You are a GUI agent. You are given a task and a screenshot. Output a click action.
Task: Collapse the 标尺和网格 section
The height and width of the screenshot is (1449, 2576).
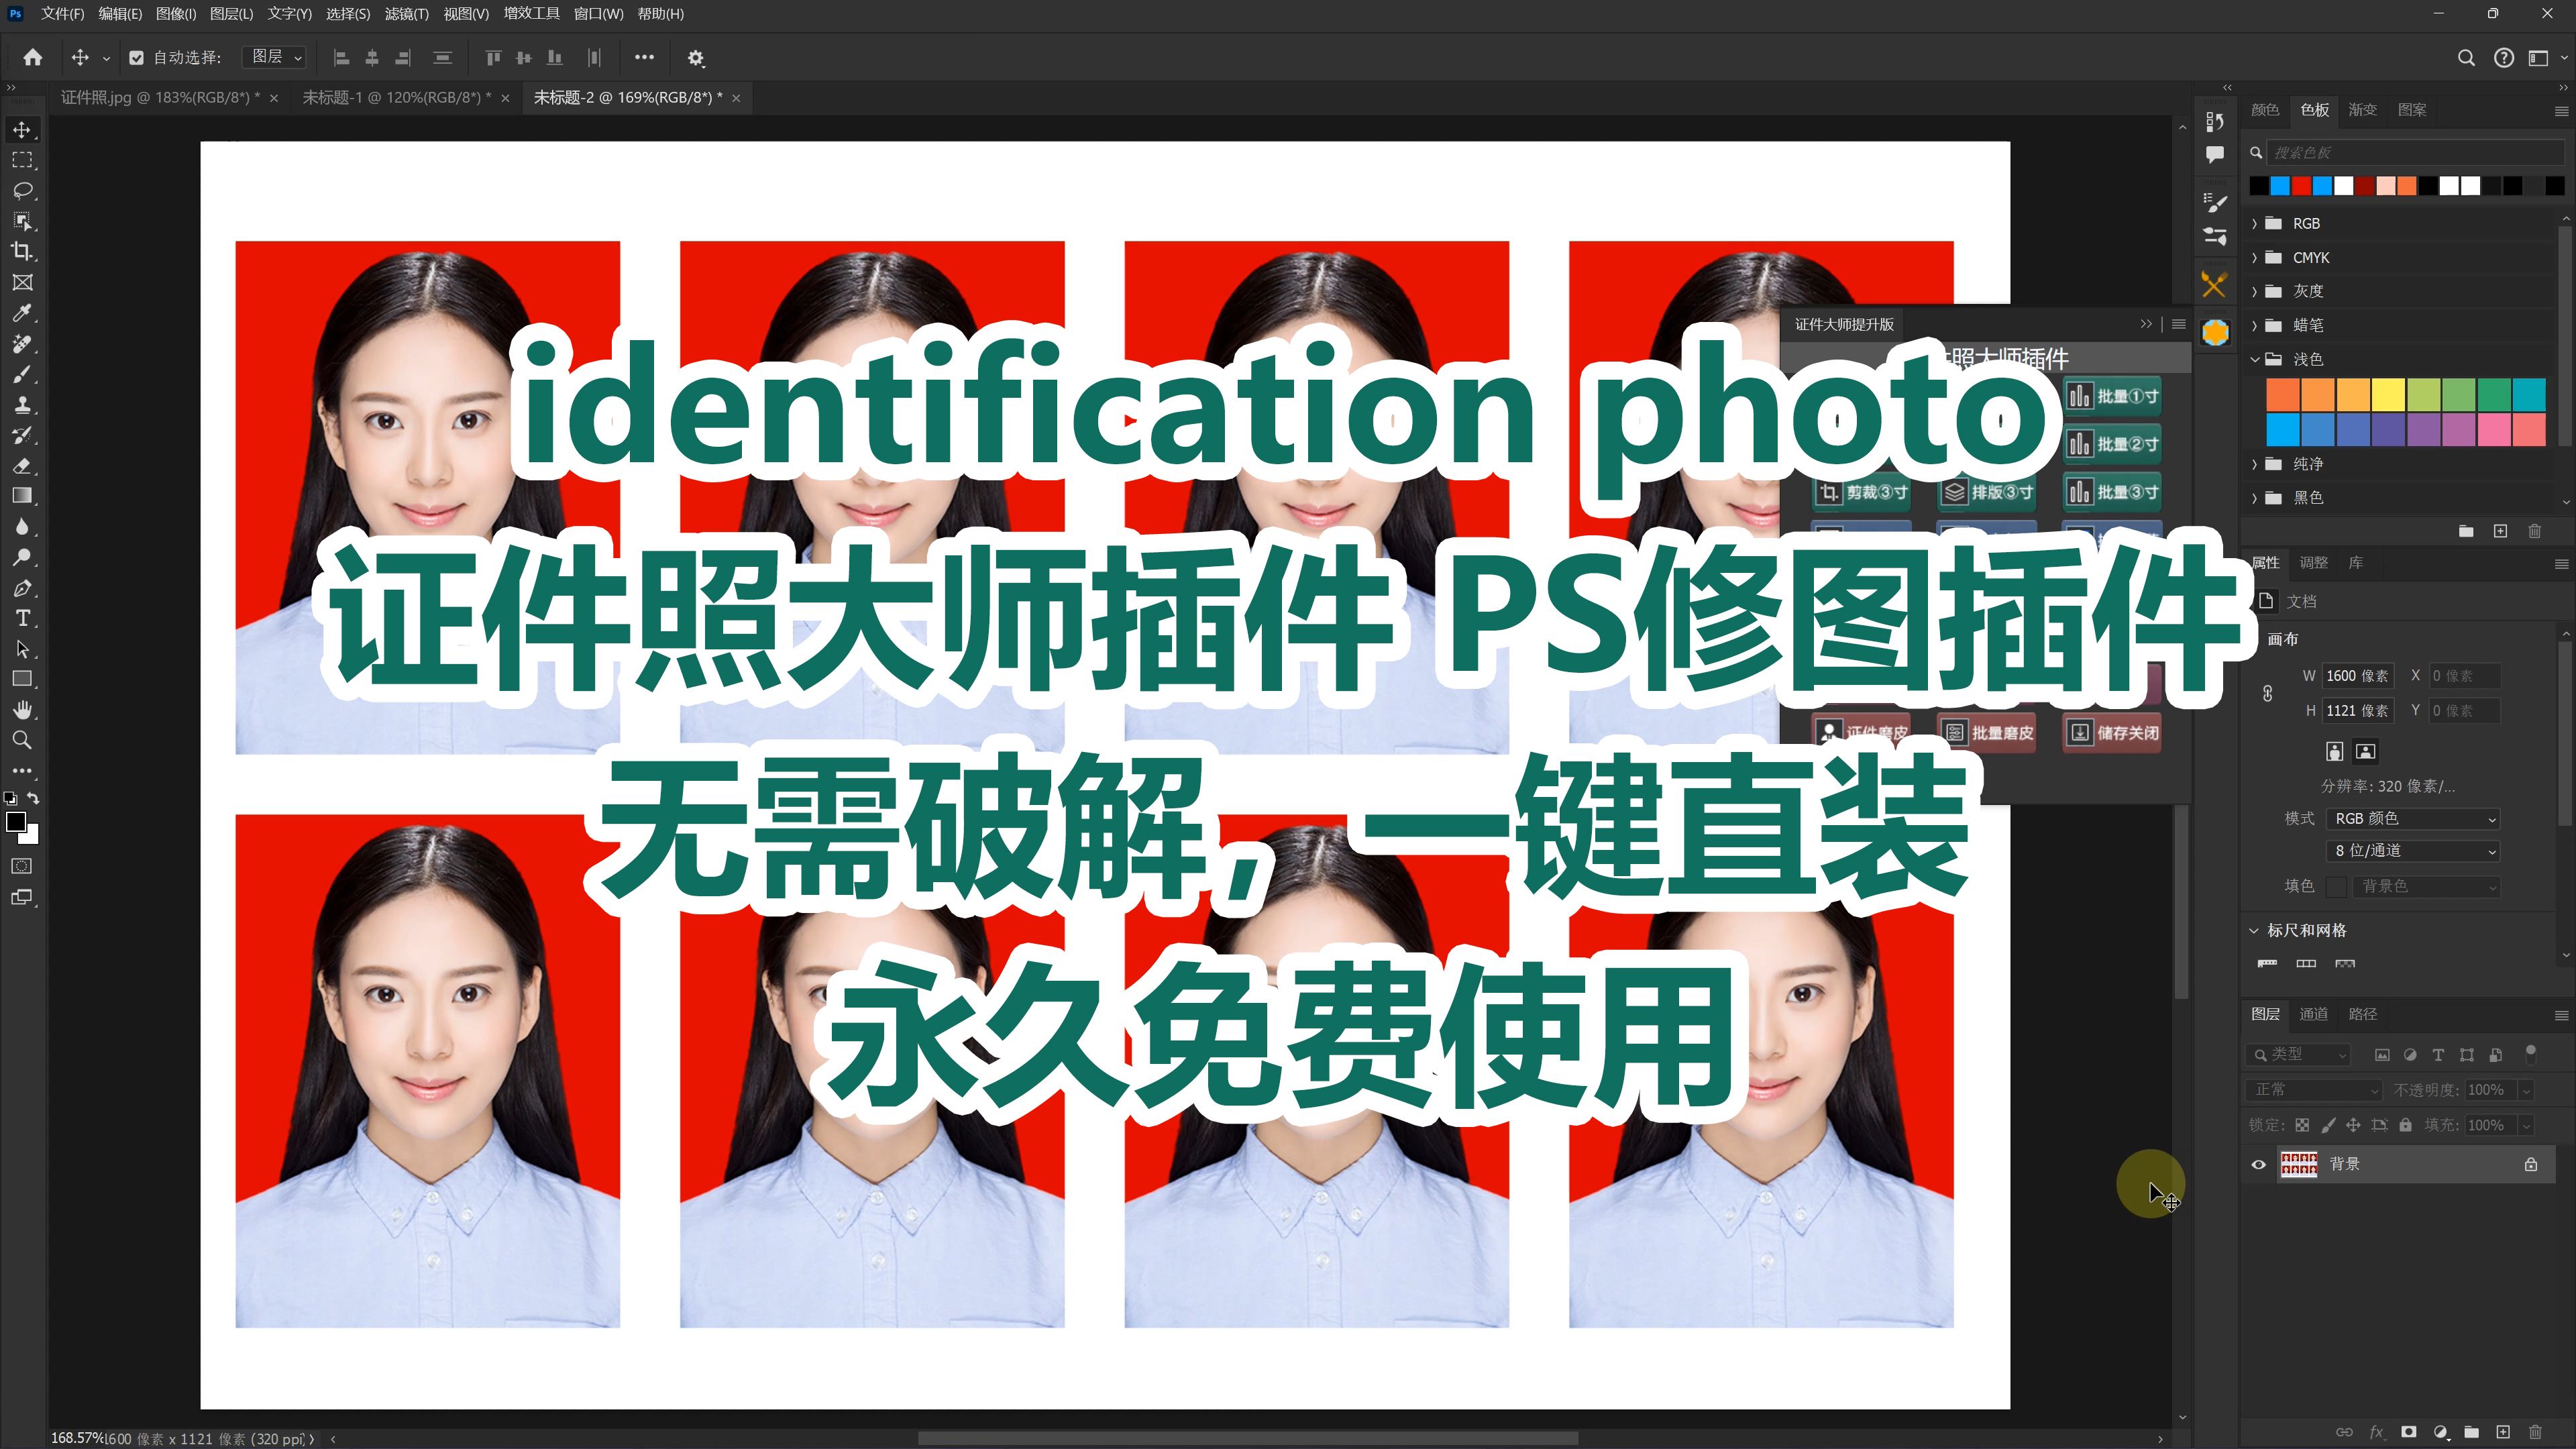coord(2254,931)
